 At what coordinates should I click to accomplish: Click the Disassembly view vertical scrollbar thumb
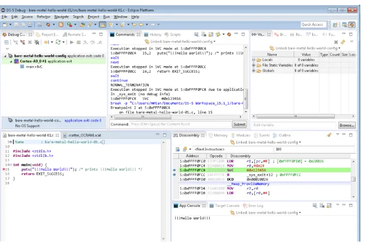(x=353, y=179)
